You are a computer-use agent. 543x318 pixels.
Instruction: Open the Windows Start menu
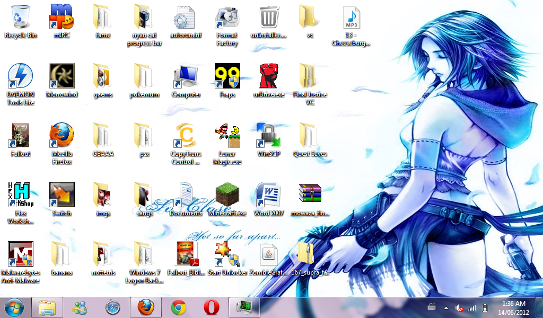tap(14, 307)
